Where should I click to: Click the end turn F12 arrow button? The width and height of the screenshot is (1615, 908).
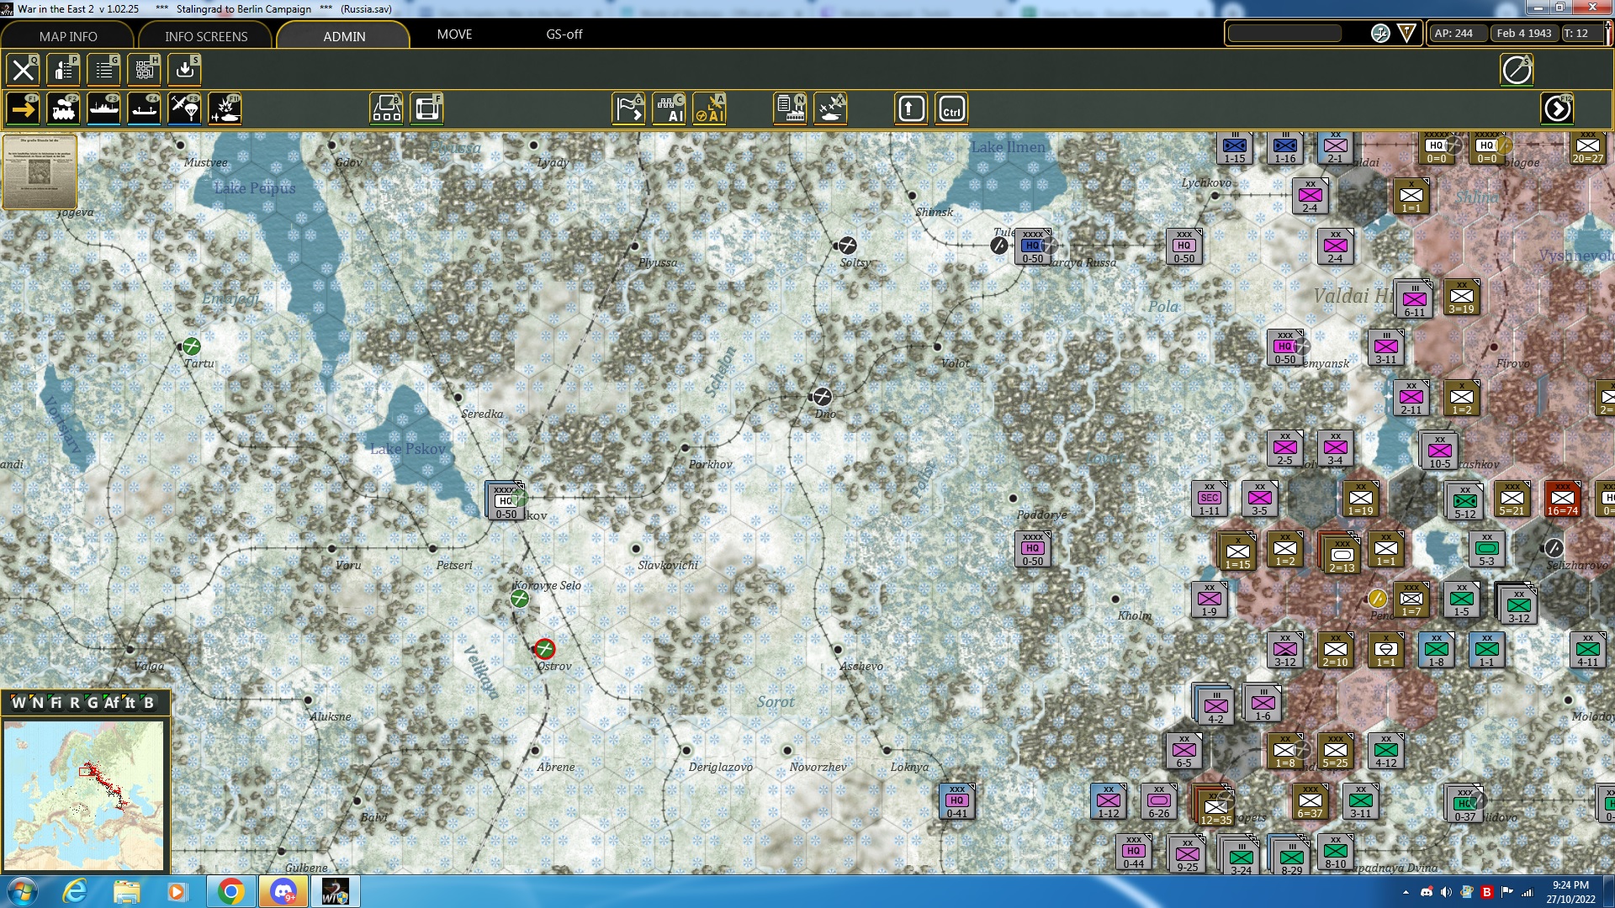click(1557, 109)
